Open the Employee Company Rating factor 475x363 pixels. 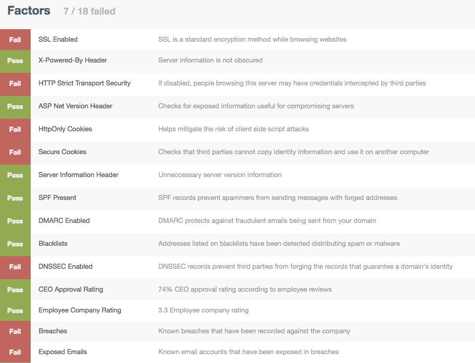(80, 310)
